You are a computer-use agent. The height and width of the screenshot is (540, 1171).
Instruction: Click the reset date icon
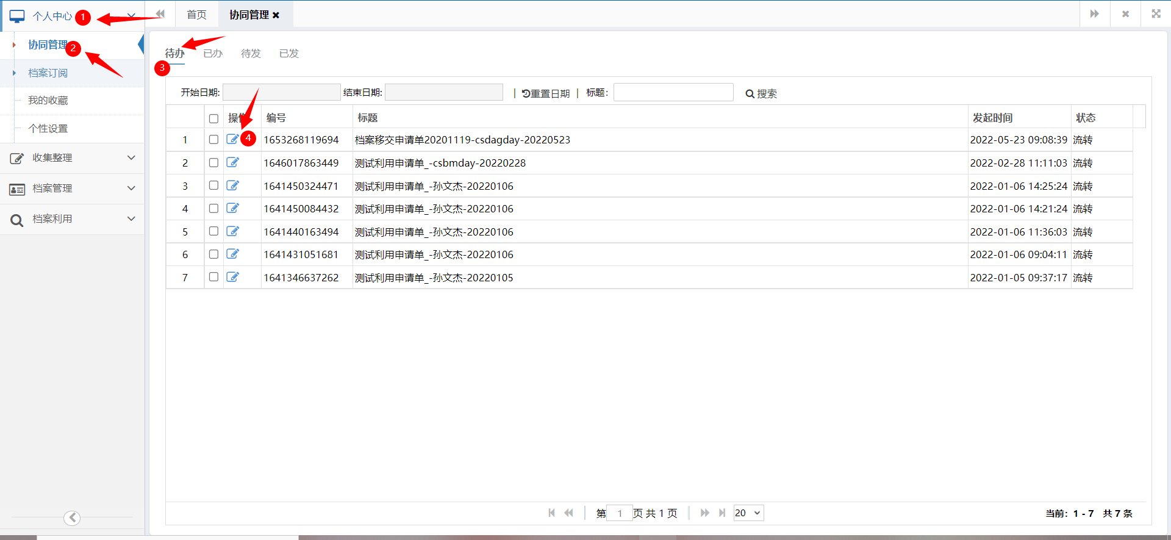526,93
